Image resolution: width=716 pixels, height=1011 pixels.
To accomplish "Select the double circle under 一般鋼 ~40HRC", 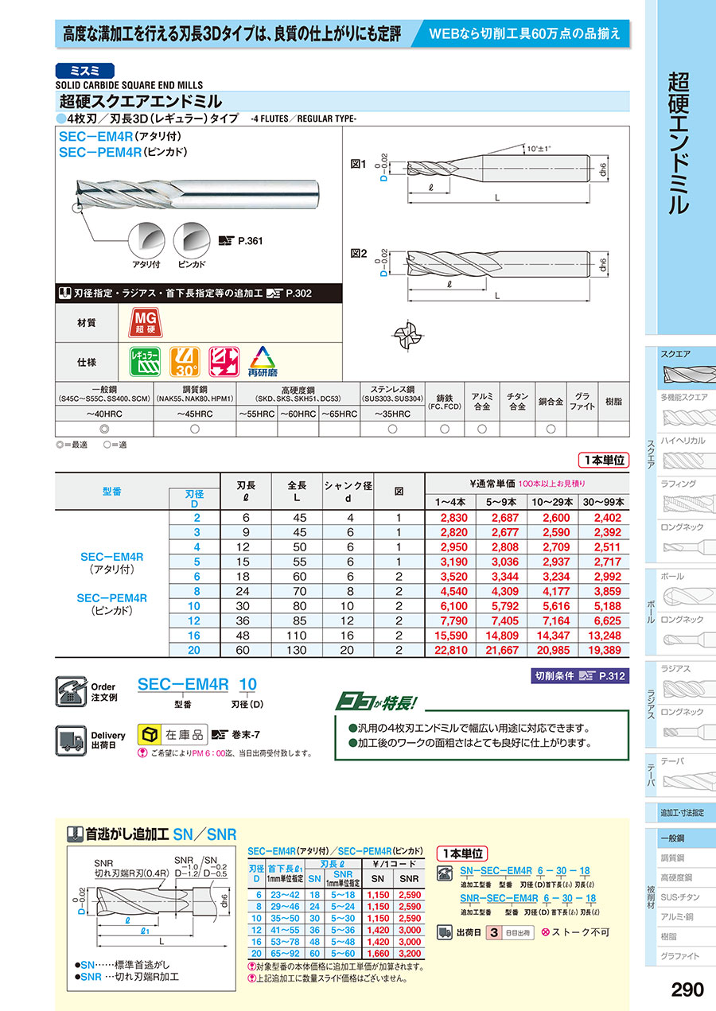I will (103, 430).
